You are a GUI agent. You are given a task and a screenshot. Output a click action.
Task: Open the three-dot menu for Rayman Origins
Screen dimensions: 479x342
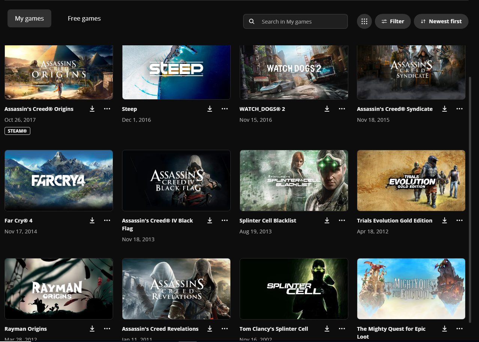[107, 329]
